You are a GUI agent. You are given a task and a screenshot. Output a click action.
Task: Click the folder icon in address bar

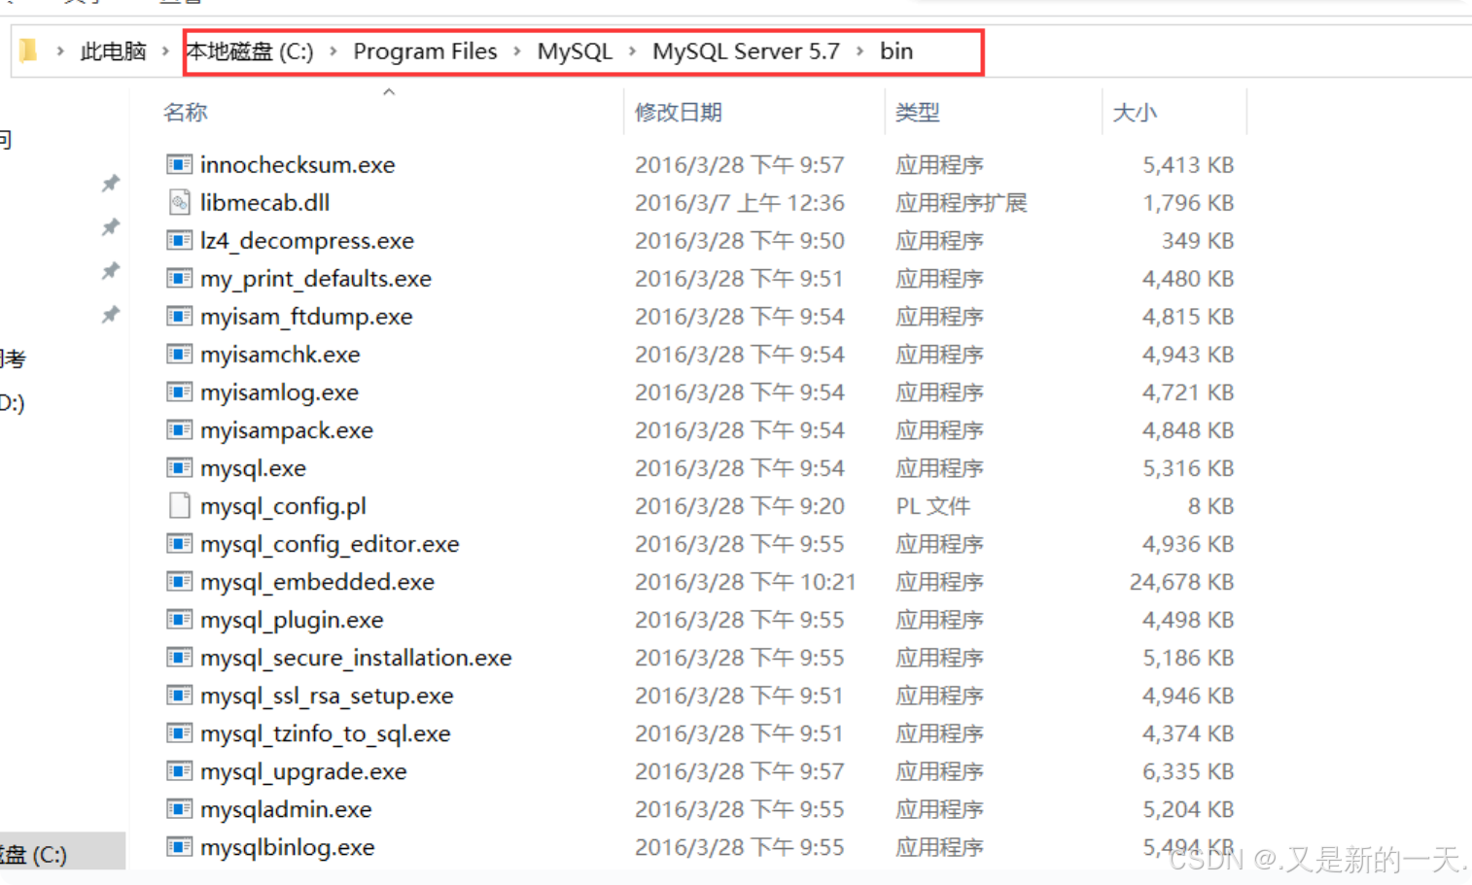click(28, 51)
